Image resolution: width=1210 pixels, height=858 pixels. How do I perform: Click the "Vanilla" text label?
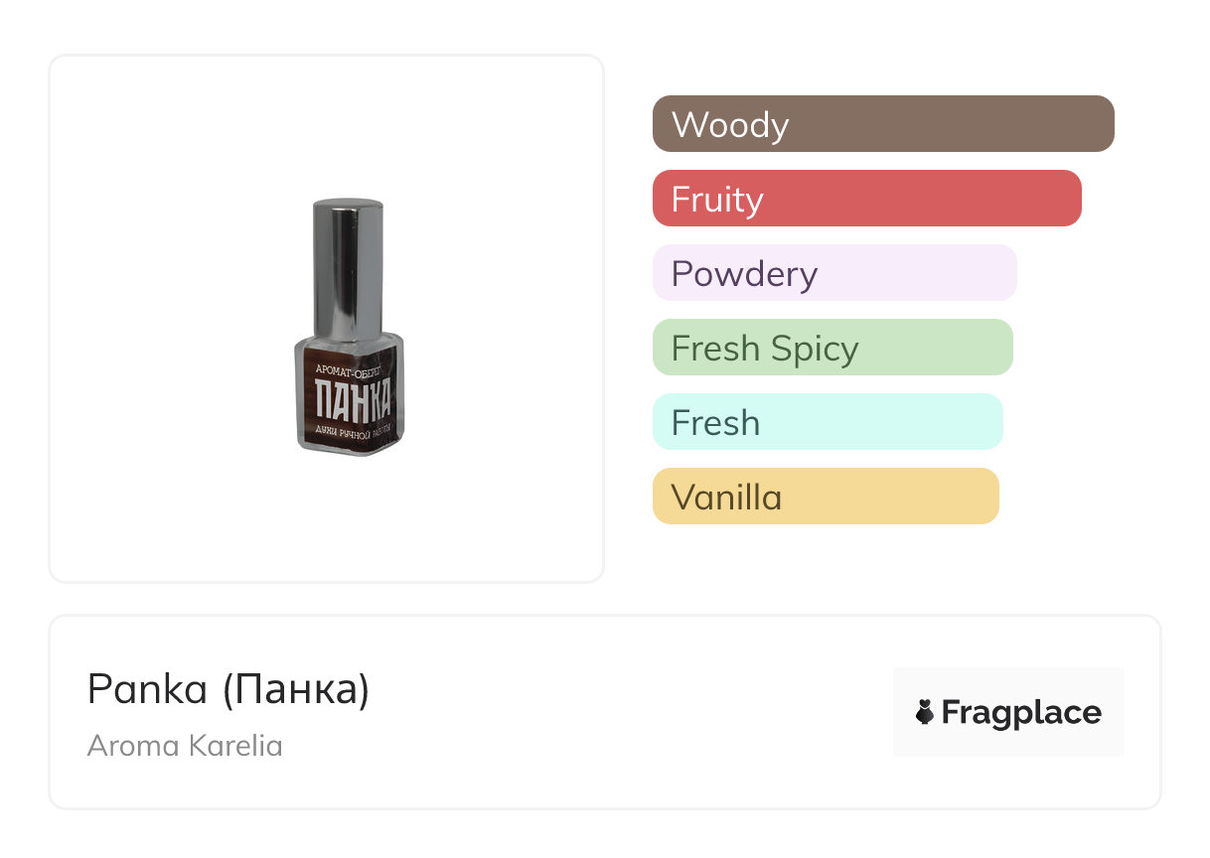(726, 498)
